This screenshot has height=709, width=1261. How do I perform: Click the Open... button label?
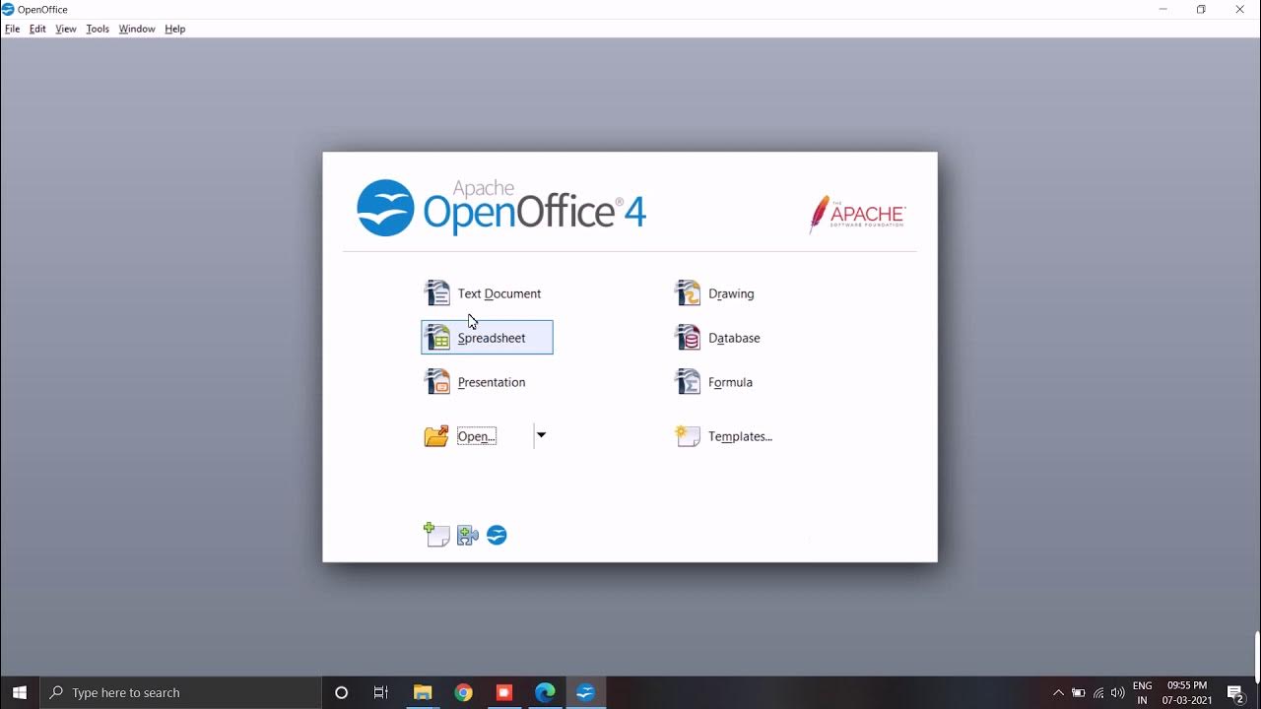point(477,436)
